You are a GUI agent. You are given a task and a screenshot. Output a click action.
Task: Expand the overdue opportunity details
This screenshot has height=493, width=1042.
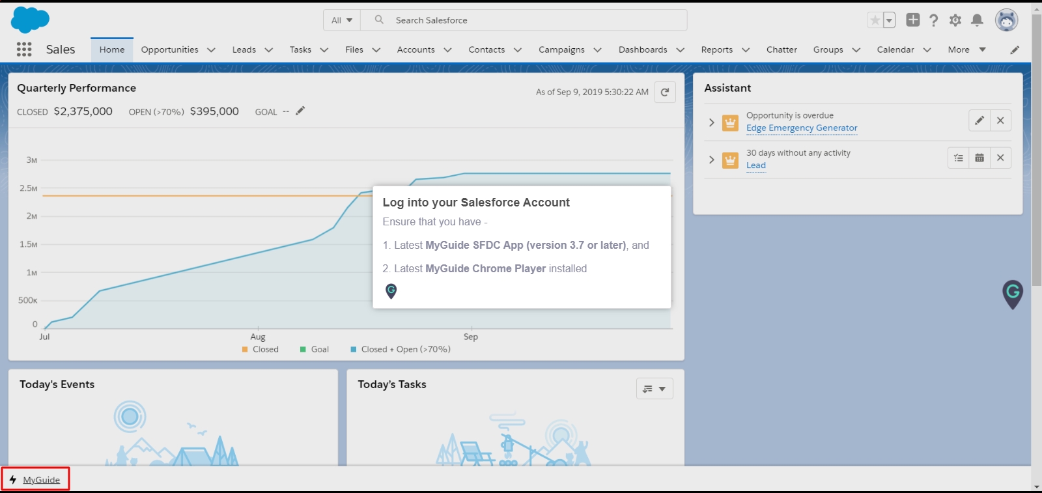712,122
